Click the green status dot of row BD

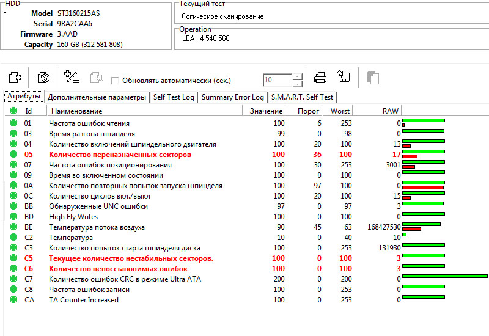13,216
